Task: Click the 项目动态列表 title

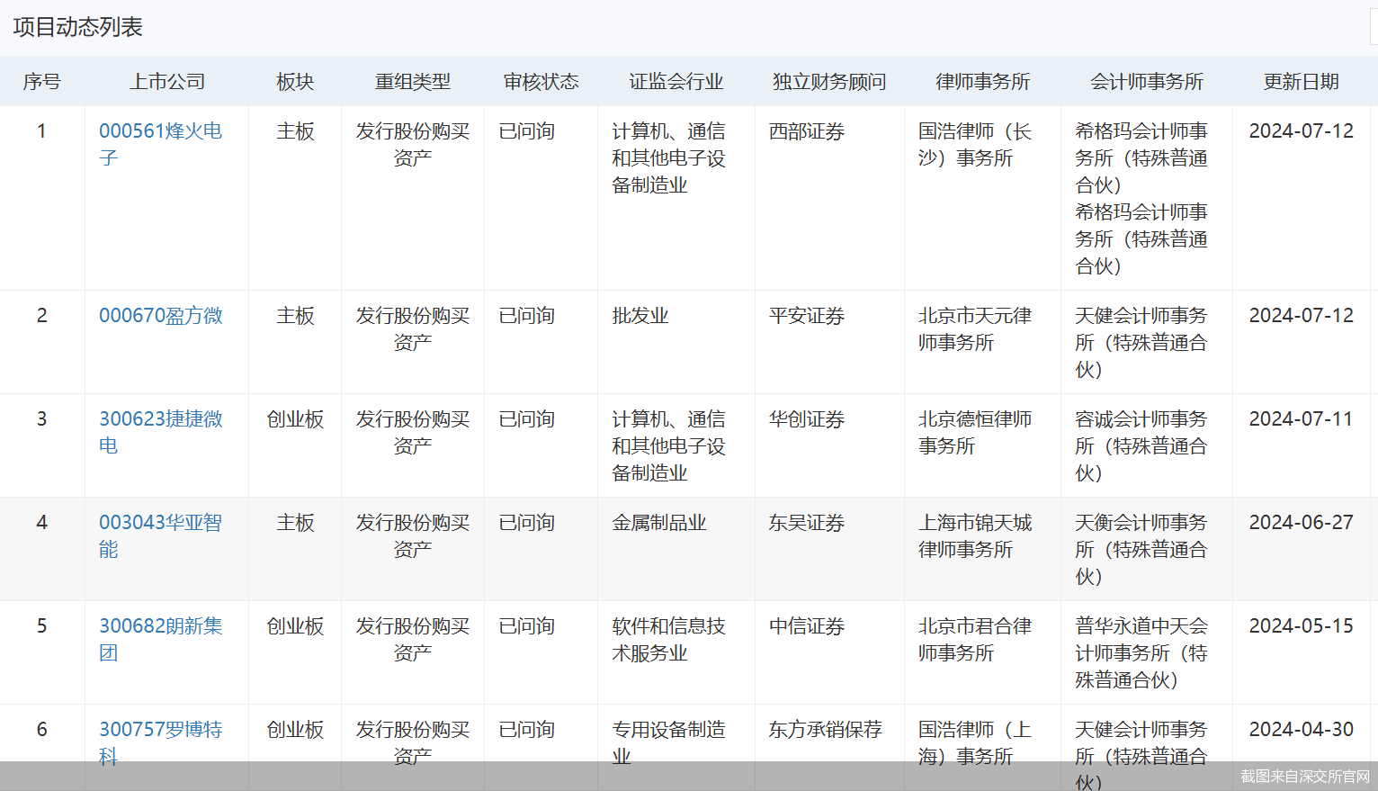Action: point(78,27)
